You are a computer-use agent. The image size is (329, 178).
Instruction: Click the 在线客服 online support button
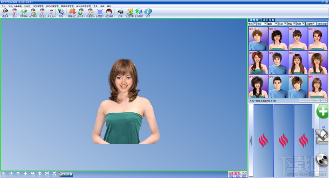pyautogui.click(x=66, y=174)
